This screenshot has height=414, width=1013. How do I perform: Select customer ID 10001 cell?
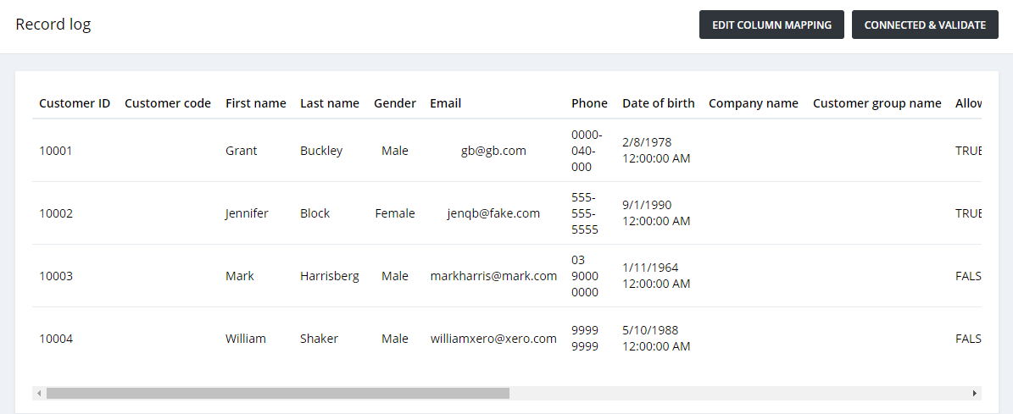click(x=56, y=151)
